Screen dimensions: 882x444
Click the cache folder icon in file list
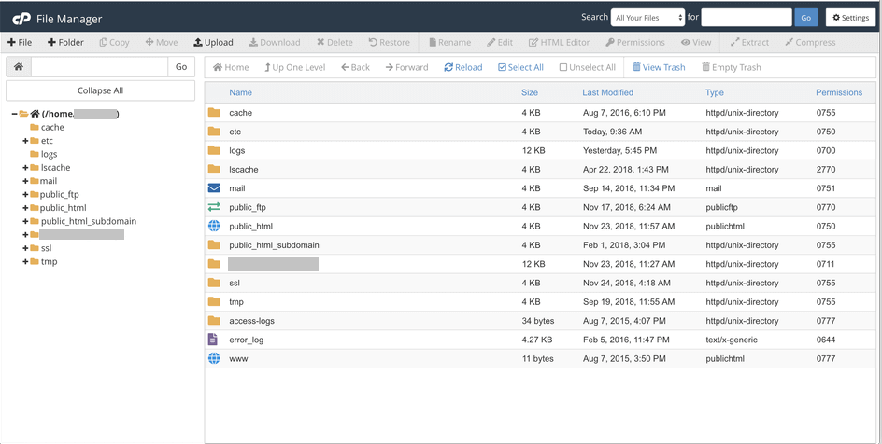[x=214, y=112]
